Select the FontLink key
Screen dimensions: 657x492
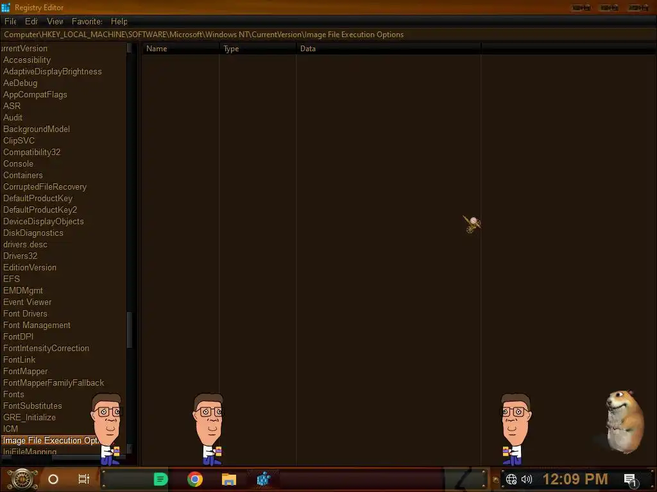pos(19,359)
